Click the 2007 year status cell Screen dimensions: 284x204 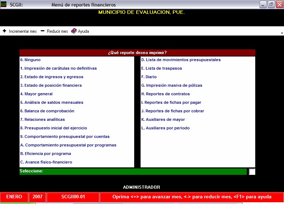click(38, 197)
